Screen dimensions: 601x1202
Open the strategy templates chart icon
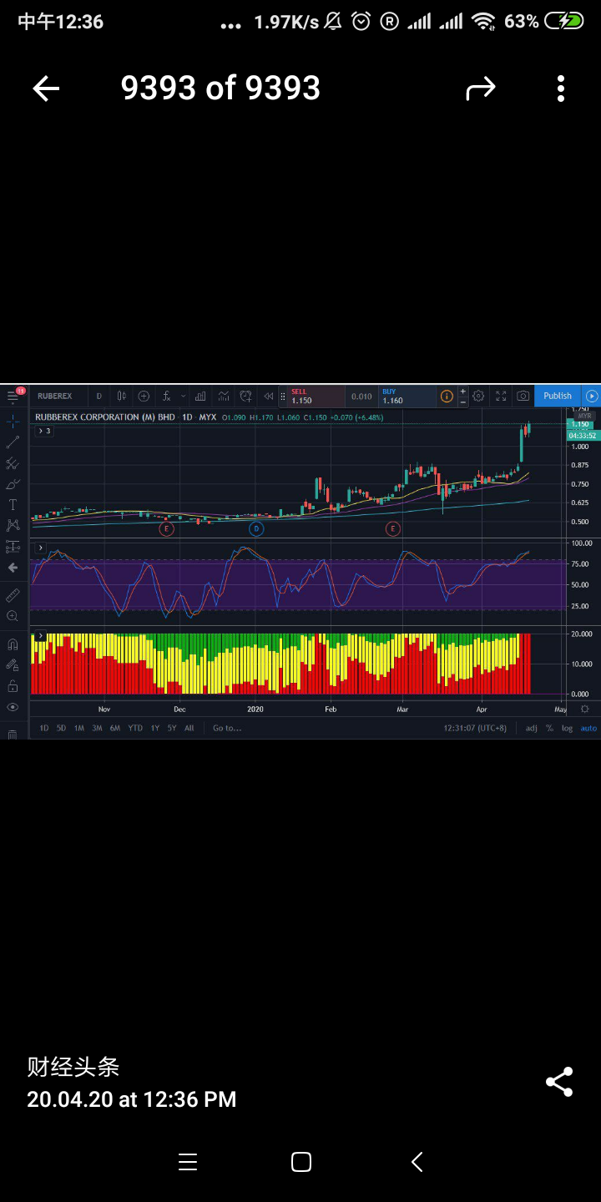(224, 396)
